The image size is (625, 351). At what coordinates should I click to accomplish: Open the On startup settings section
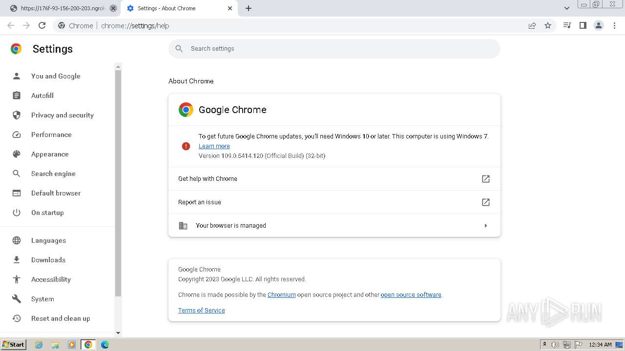pos(47,213)
